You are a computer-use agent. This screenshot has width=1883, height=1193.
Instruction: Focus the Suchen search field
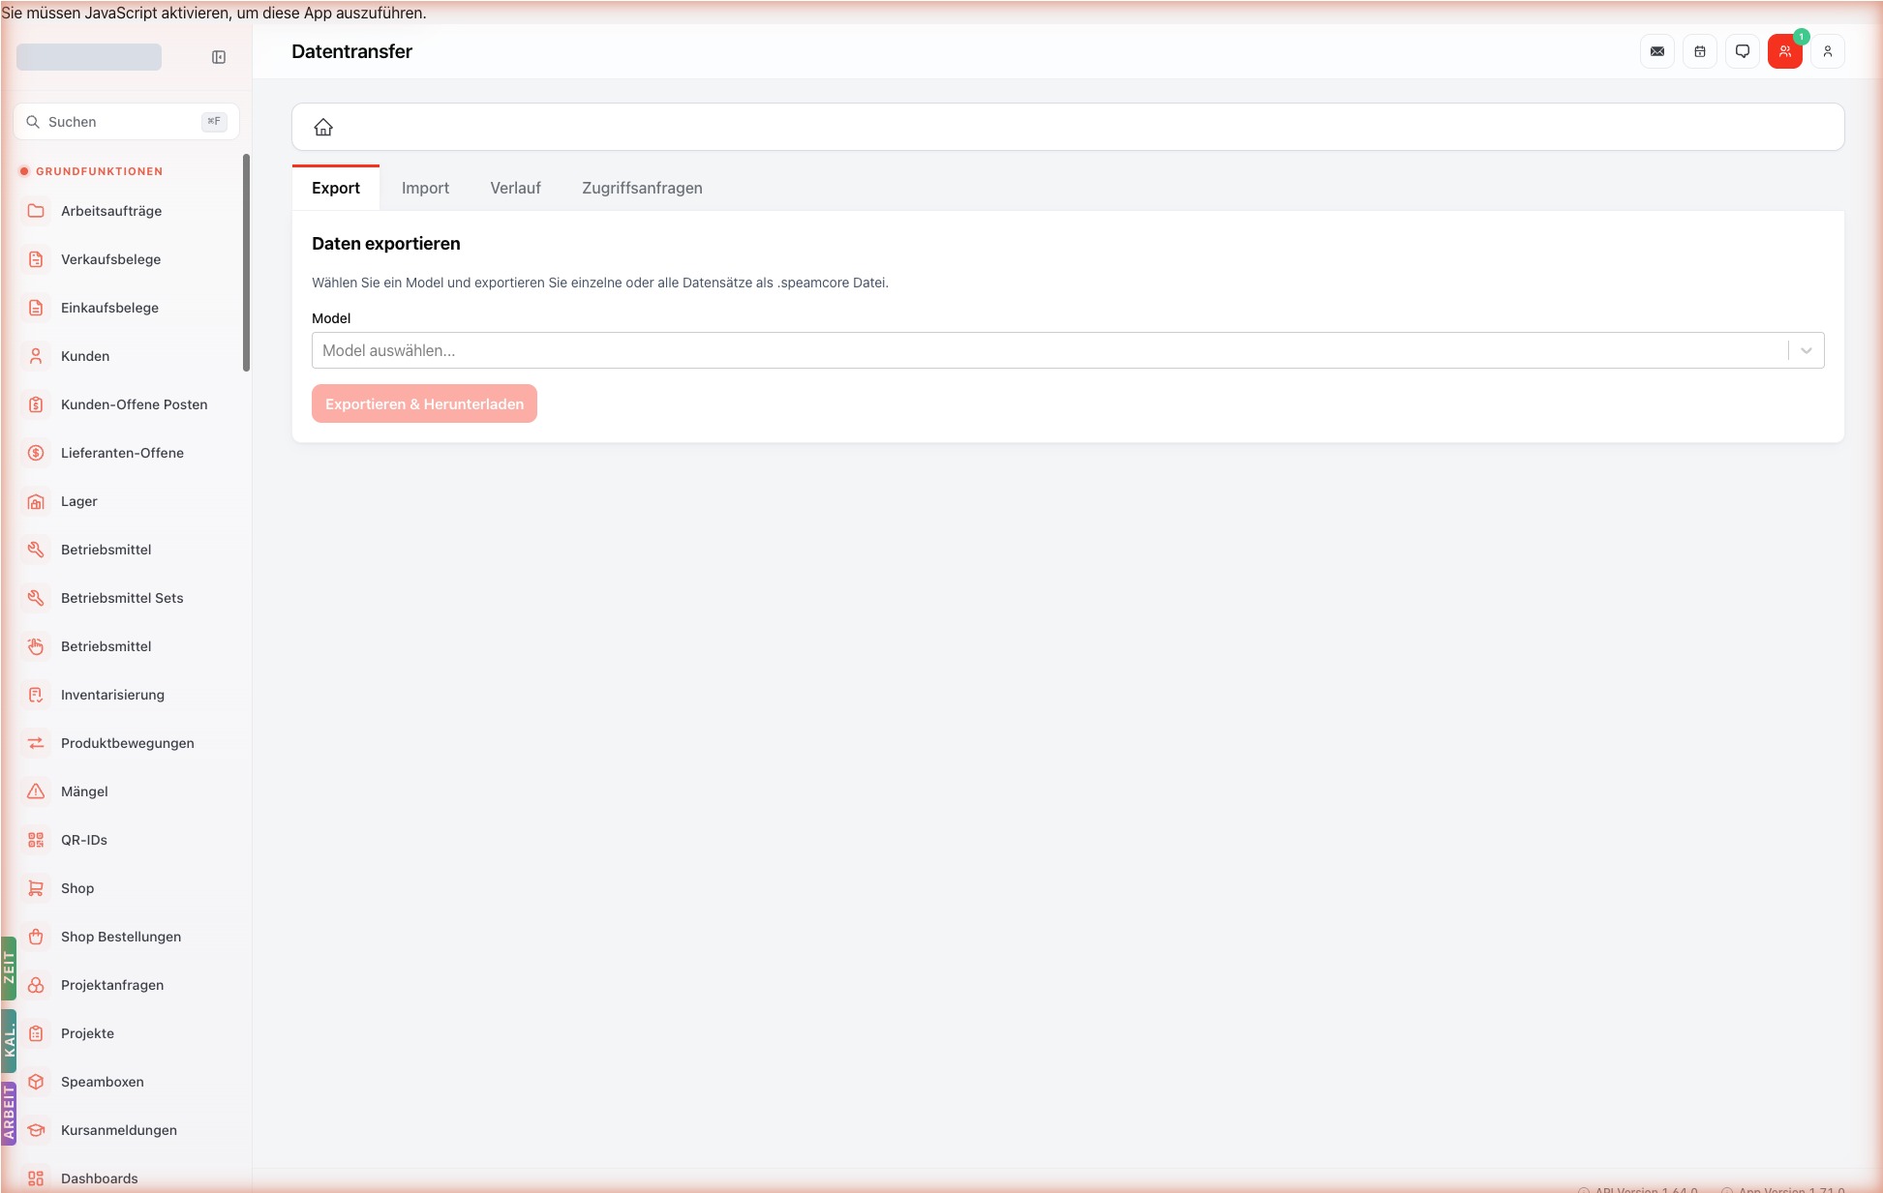click(x=126, y=122)
